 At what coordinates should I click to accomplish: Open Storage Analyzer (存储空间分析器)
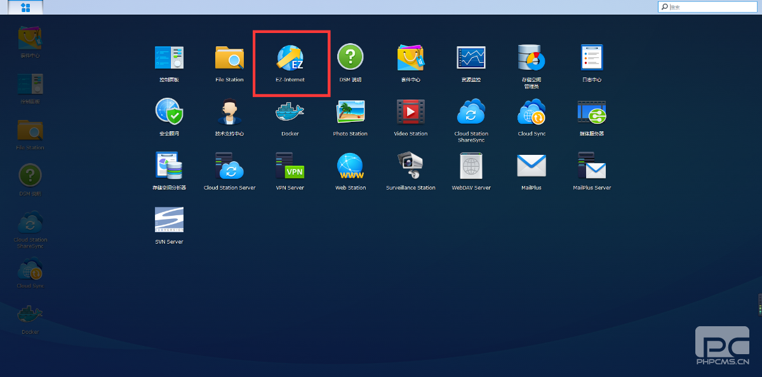tap(169, 166)
